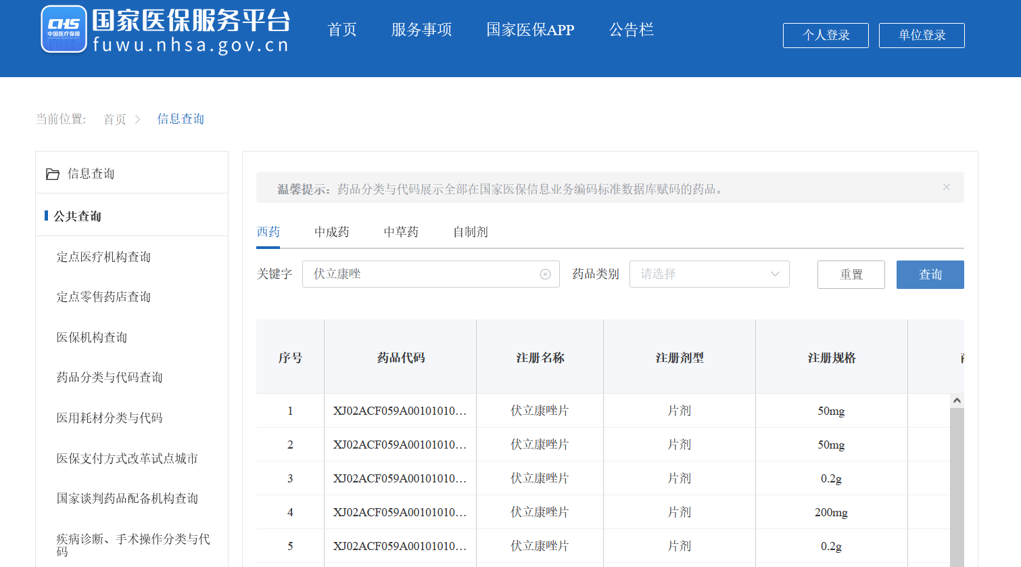
Task: Open 国家谈判药品配备机构查询 in the sidebar
Action: [x=127, y=499]
